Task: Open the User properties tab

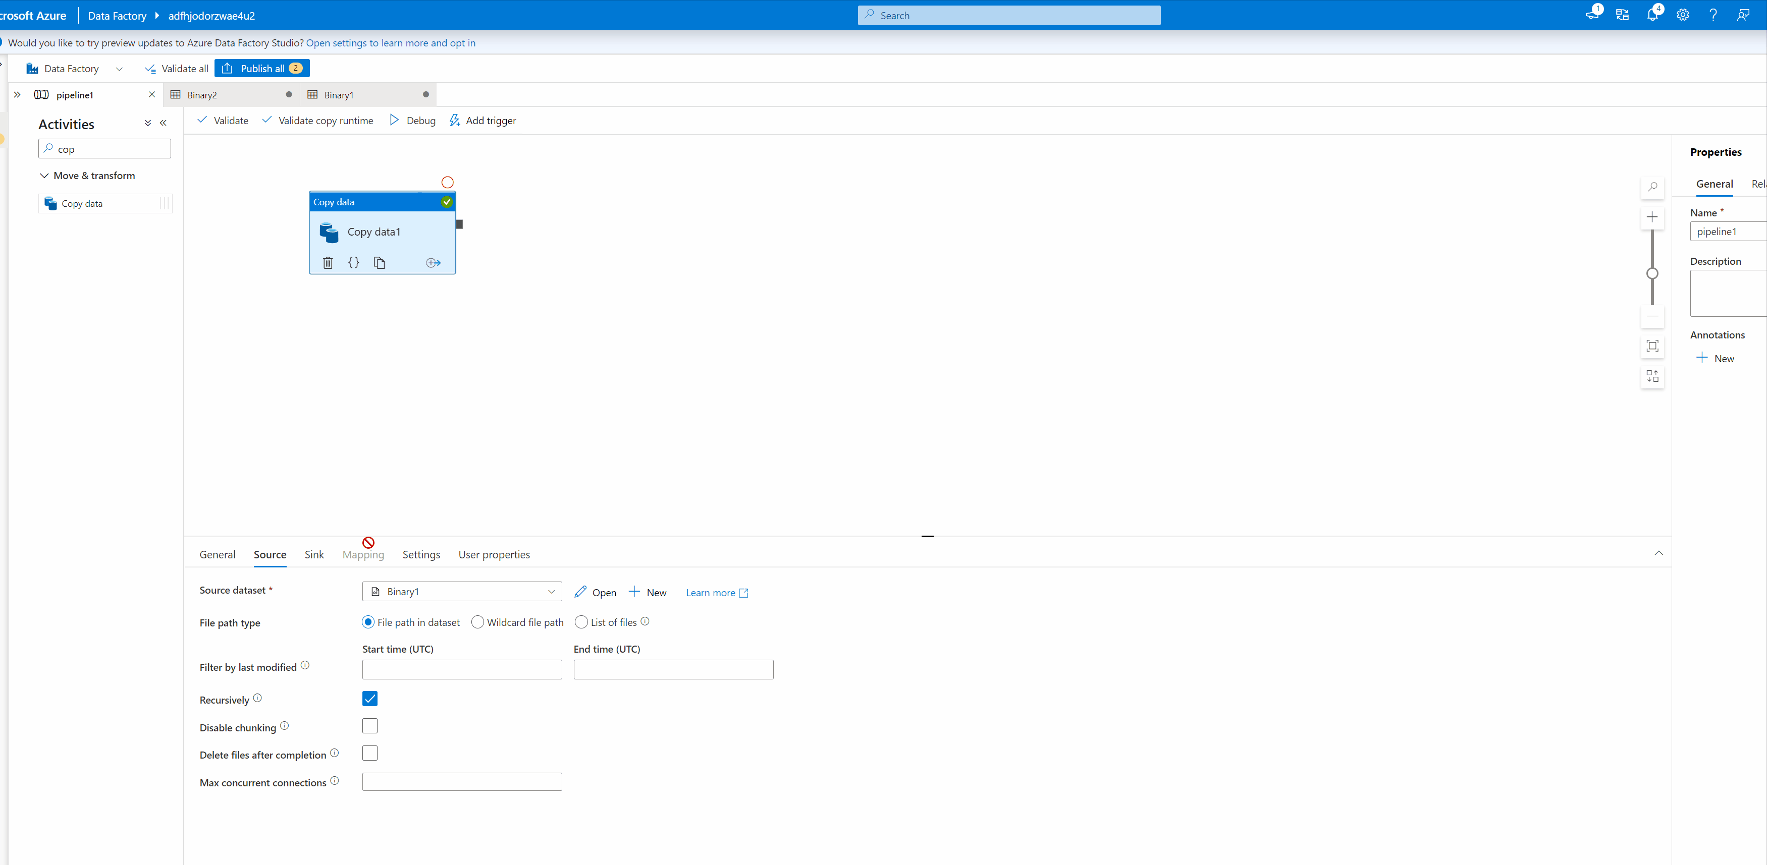Action: (494, 554)
